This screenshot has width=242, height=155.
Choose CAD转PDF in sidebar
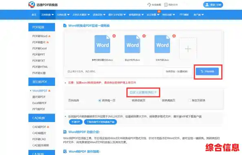(39, 127)
